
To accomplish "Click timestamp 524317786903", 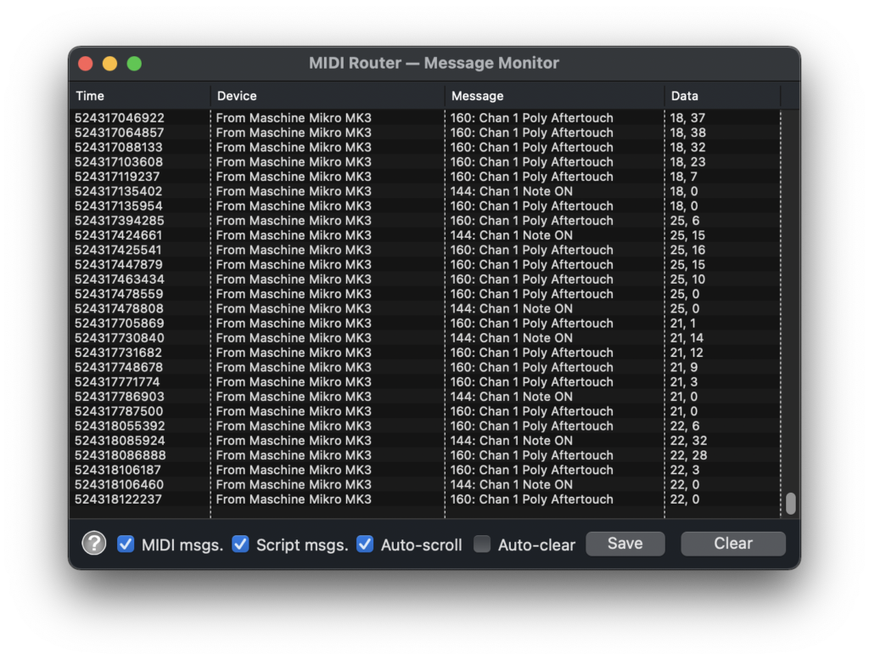I will (x=119, y=398).
